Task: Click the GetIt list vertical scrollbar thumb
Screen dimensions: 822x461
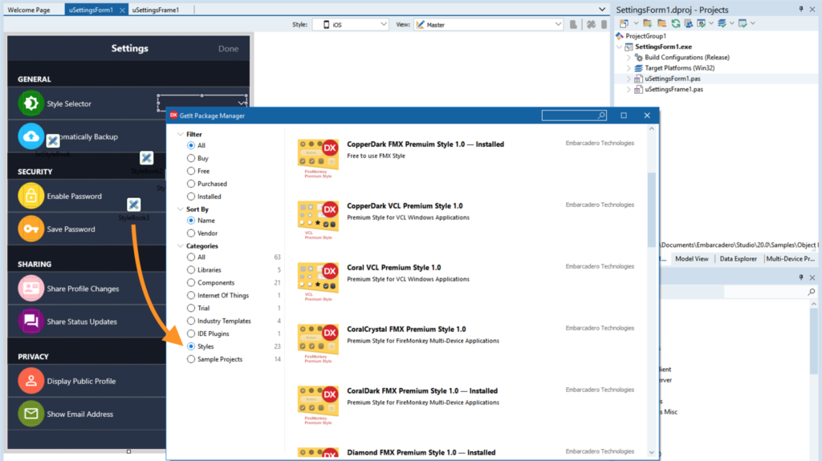Action: point(652,209)
